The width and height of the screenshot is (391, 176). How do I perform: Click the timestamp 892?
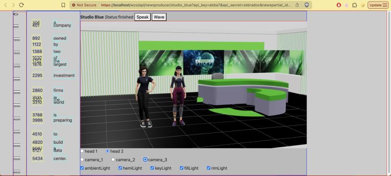coord(36,39)
